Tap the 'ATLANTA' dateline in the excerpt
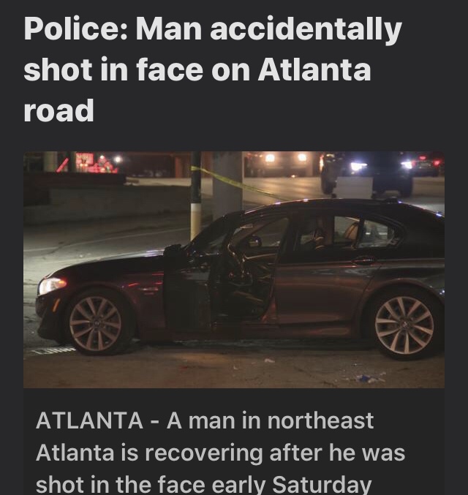Viewport: 468px width, 495px height. [90, 421]
